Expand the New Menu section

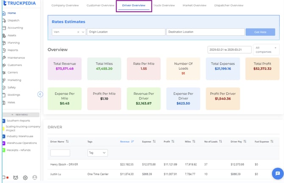21,114
